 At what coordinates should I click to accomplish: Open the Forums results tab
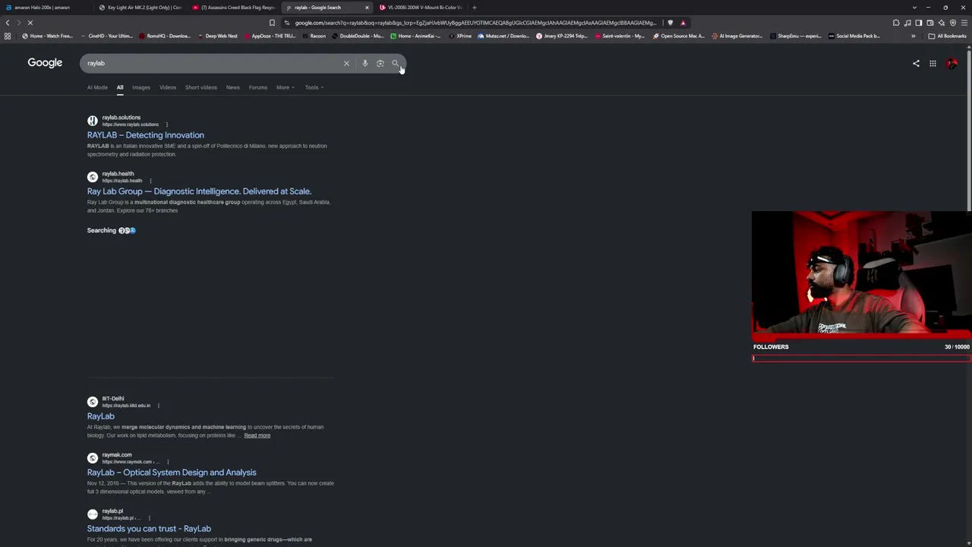[258, 87]
